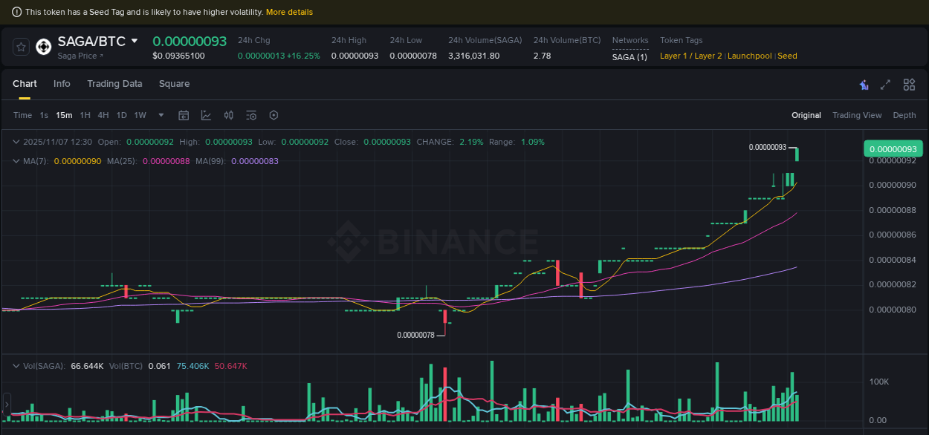Select the 1D timeframe
This screenshot has height=435, width=929.
121,115
